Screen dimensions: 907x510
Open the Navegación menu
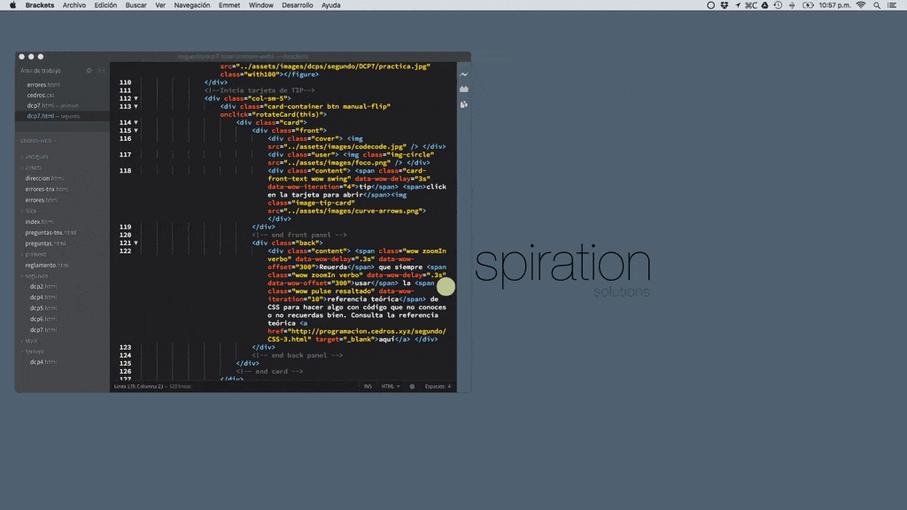(192, 5)
